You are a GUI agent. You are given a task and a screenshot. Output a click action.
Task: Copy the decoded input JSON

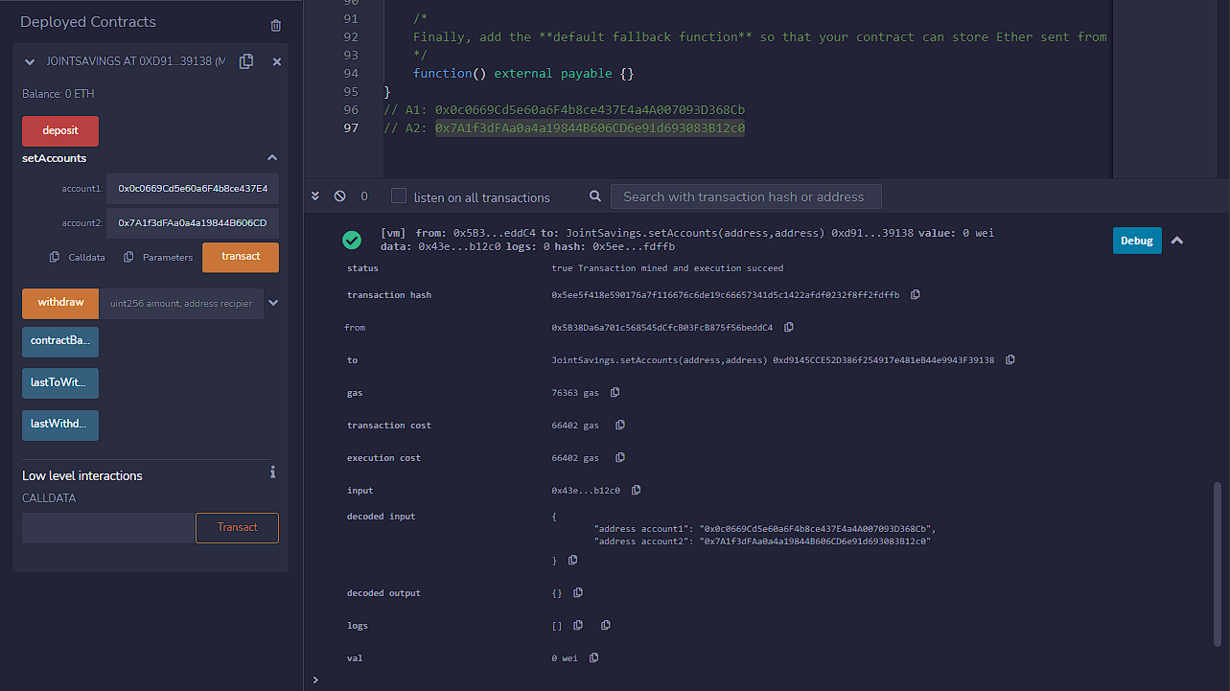coord(572,560)
